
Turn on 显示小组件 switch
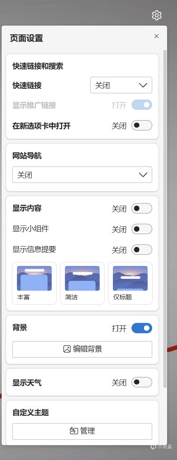pyautogui.click(x=142, y=229)
